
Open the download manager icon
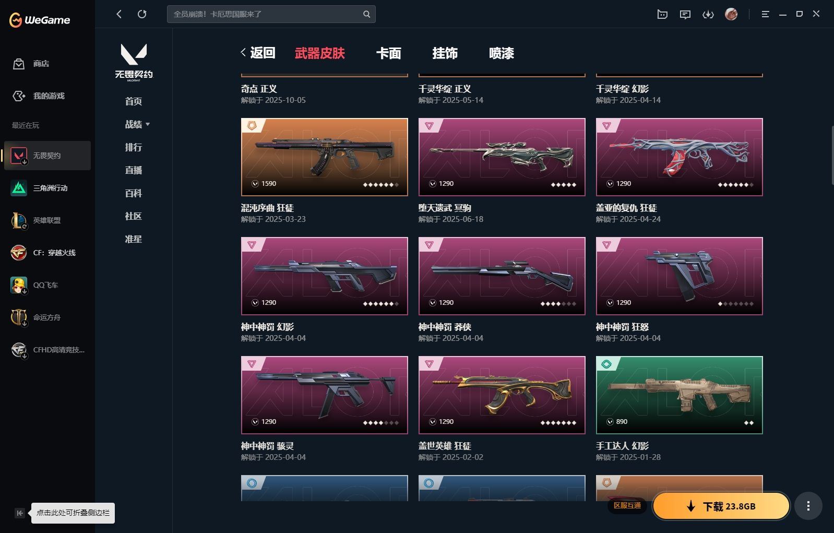click(x=708, y=14)
